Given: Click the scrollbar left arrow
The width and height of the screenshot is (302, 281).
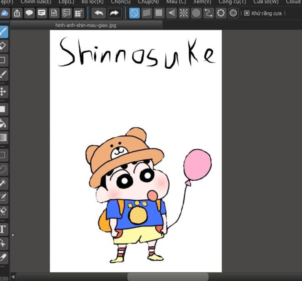Looking at the screenshot, I should [x=13, y=277].
